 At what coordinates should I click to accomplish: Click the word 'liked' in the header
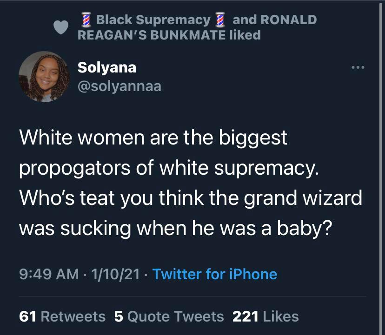pos(245,35)
